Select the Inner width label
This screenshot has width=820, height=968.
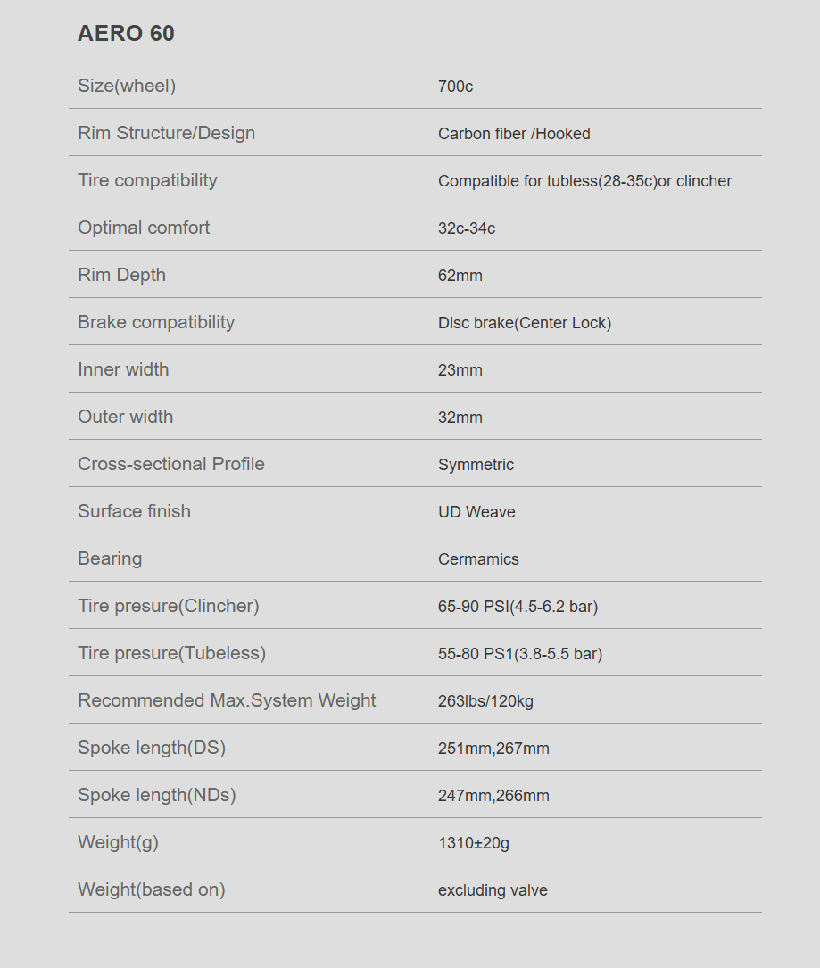[x=123, y=369]
